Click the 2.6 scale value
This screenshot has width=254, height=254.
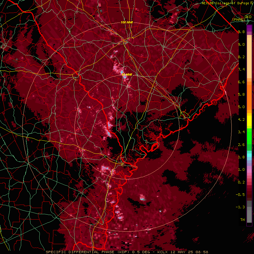[x=241, y=145]
